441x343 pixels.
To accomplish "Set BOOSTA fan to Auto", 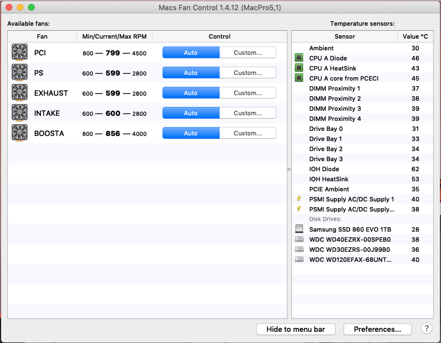I will (191, 133).
